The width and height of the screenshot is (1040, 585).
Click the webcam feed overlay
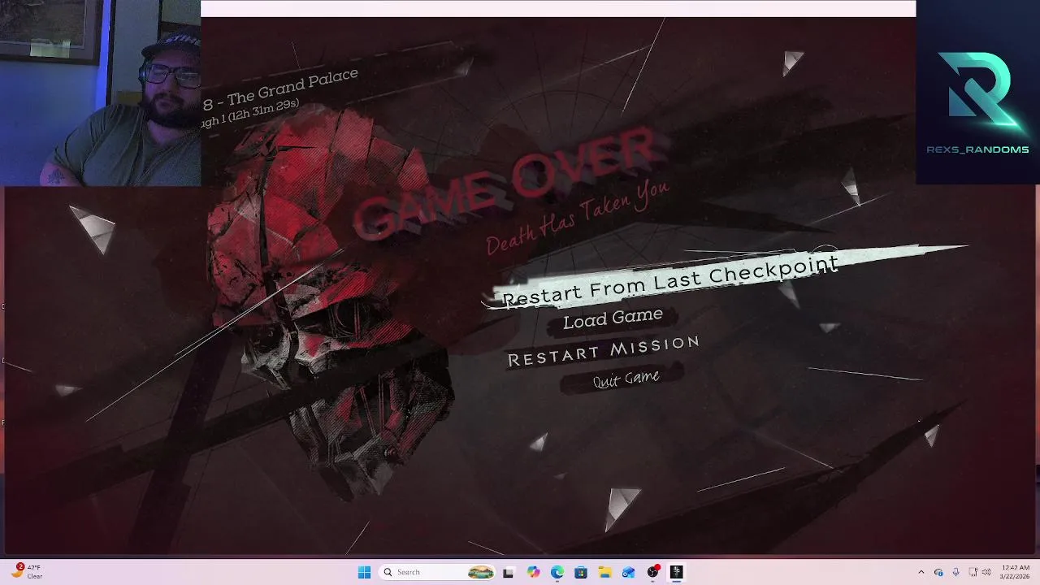(100, 93)
